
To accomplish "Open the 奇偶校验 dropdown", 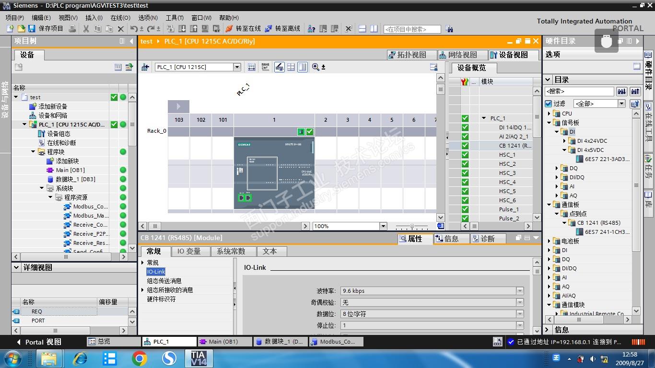I will coord(520,302).
